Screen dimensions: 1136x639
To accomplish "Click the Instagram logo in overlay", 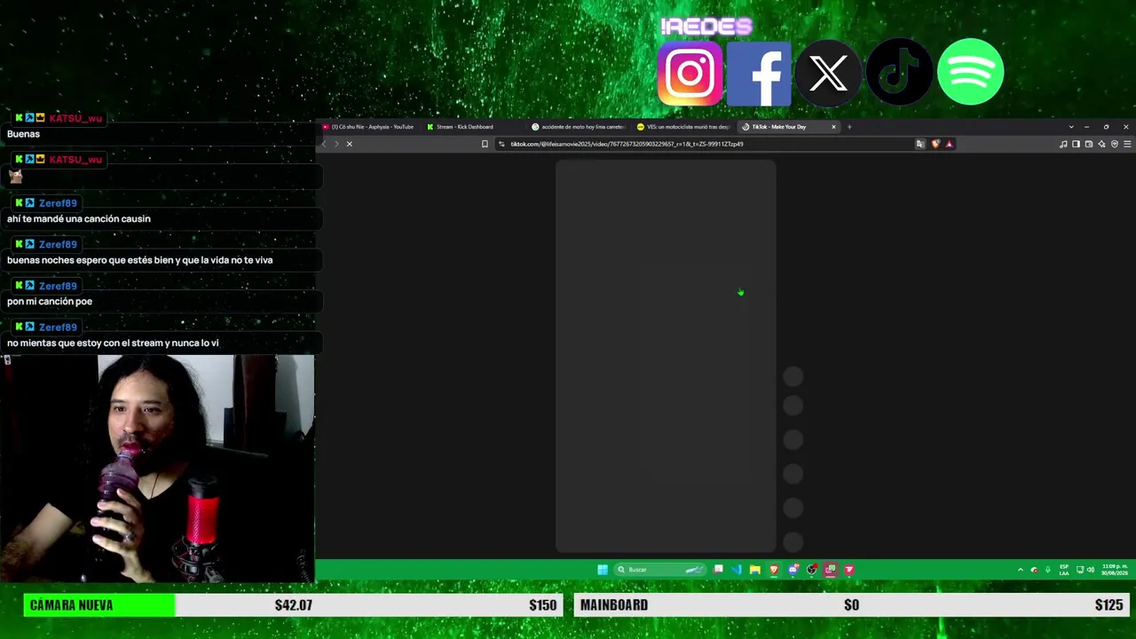I will (690, 73).
